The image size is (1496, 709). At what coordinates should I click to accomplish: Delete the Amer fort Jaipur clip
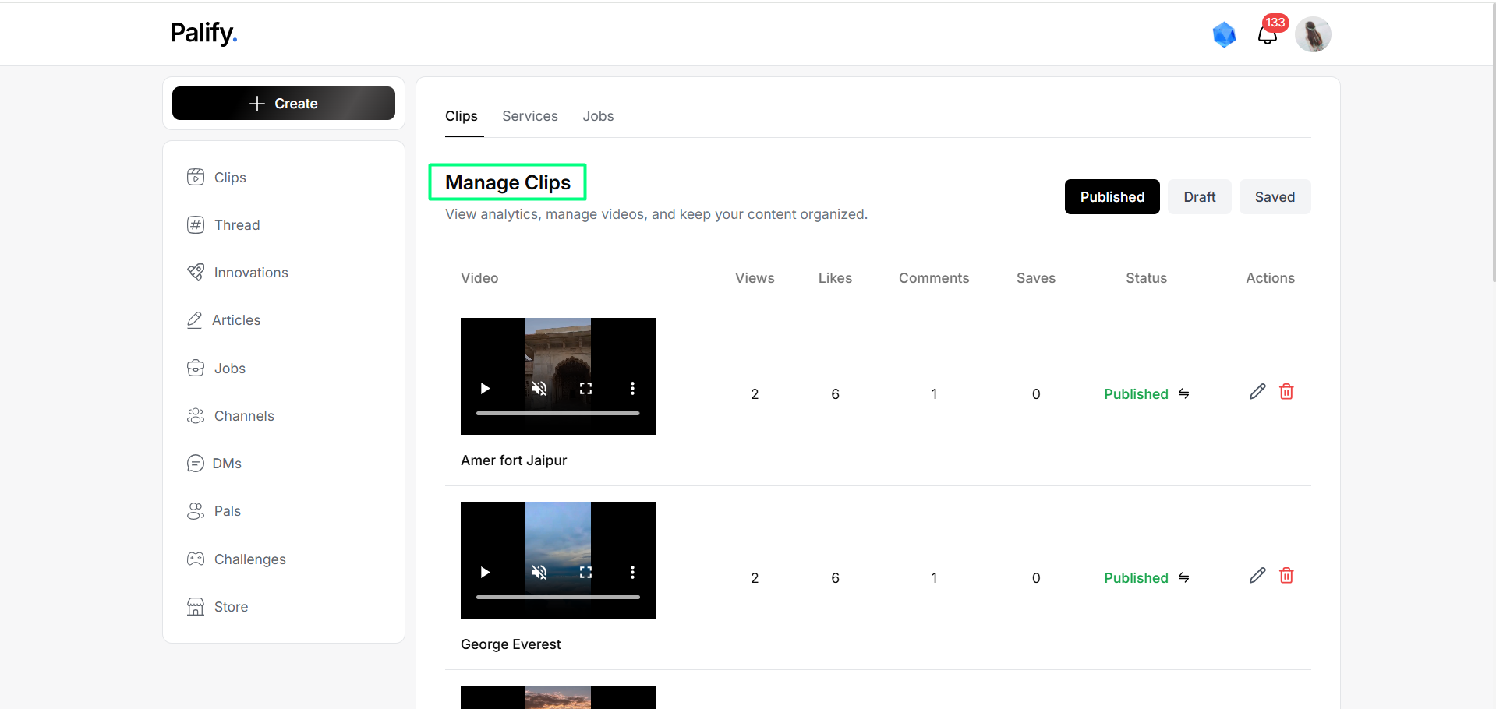(1286, 392)
